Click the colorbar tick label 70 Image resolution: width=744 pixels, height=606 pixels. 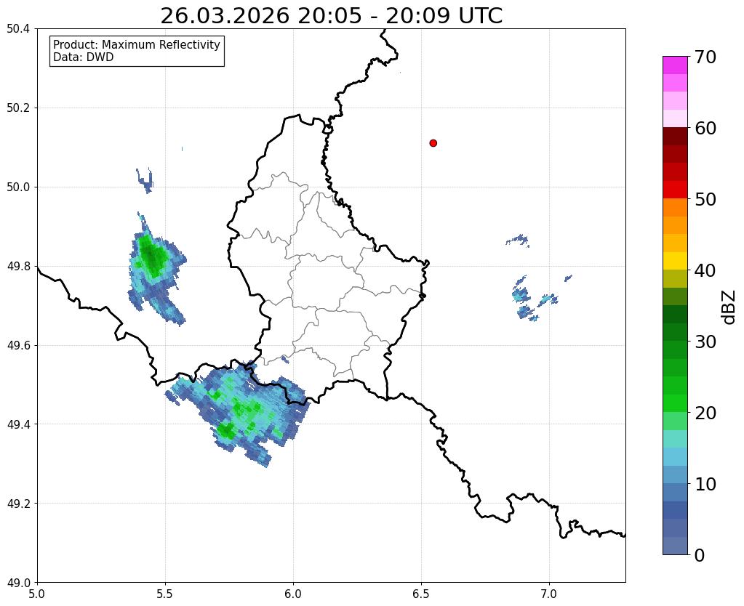(705, 57)
